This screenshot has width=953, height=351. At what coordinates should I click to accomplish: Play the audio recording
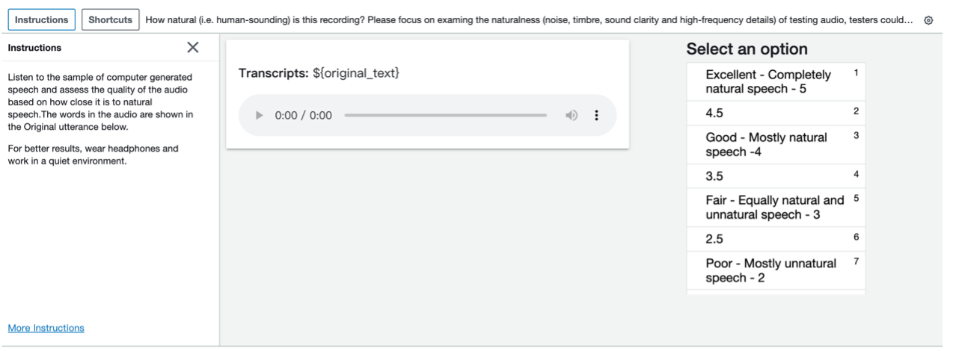tap(260, 116)
